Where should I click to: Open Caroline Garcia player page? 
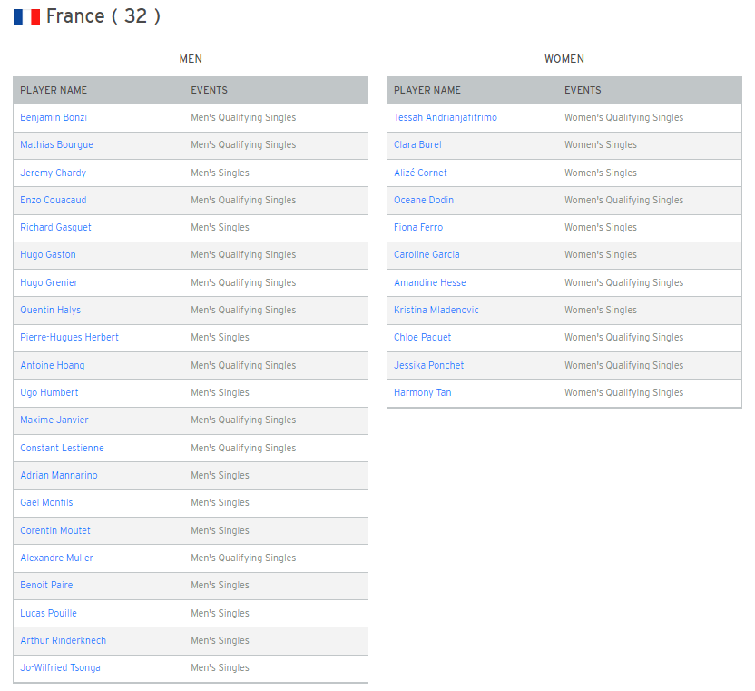coord(427,255)
